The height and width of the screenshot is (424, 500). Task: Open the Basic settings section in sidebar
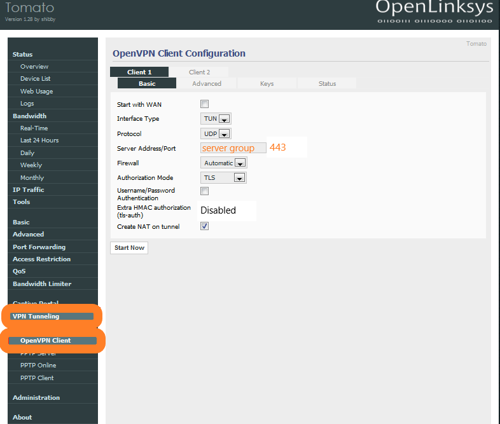tap(21, 222)
